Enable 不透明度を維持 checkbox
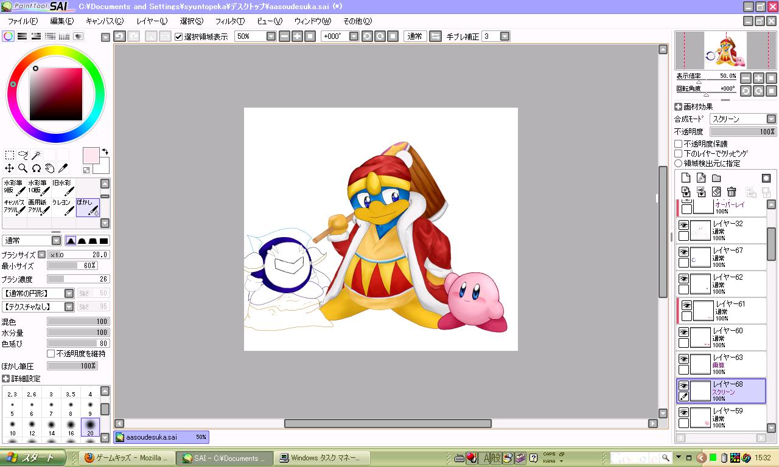Screen dimensions: 779x467 pos(51,354)
